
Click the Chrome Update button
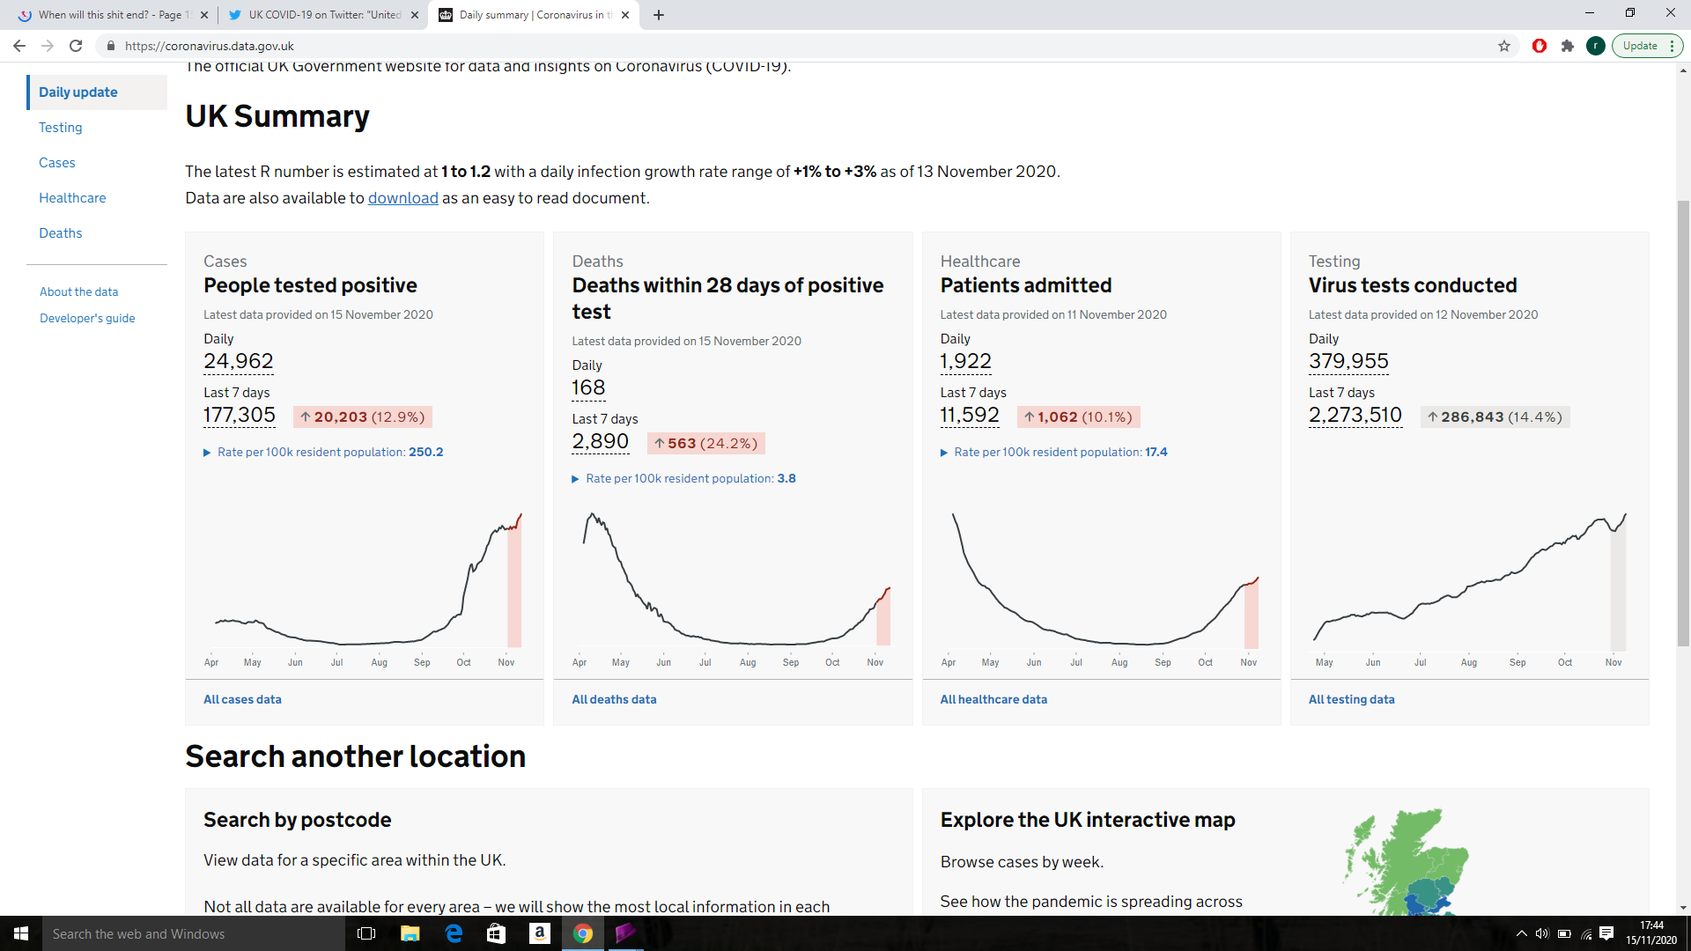[x=1647, y=46]
